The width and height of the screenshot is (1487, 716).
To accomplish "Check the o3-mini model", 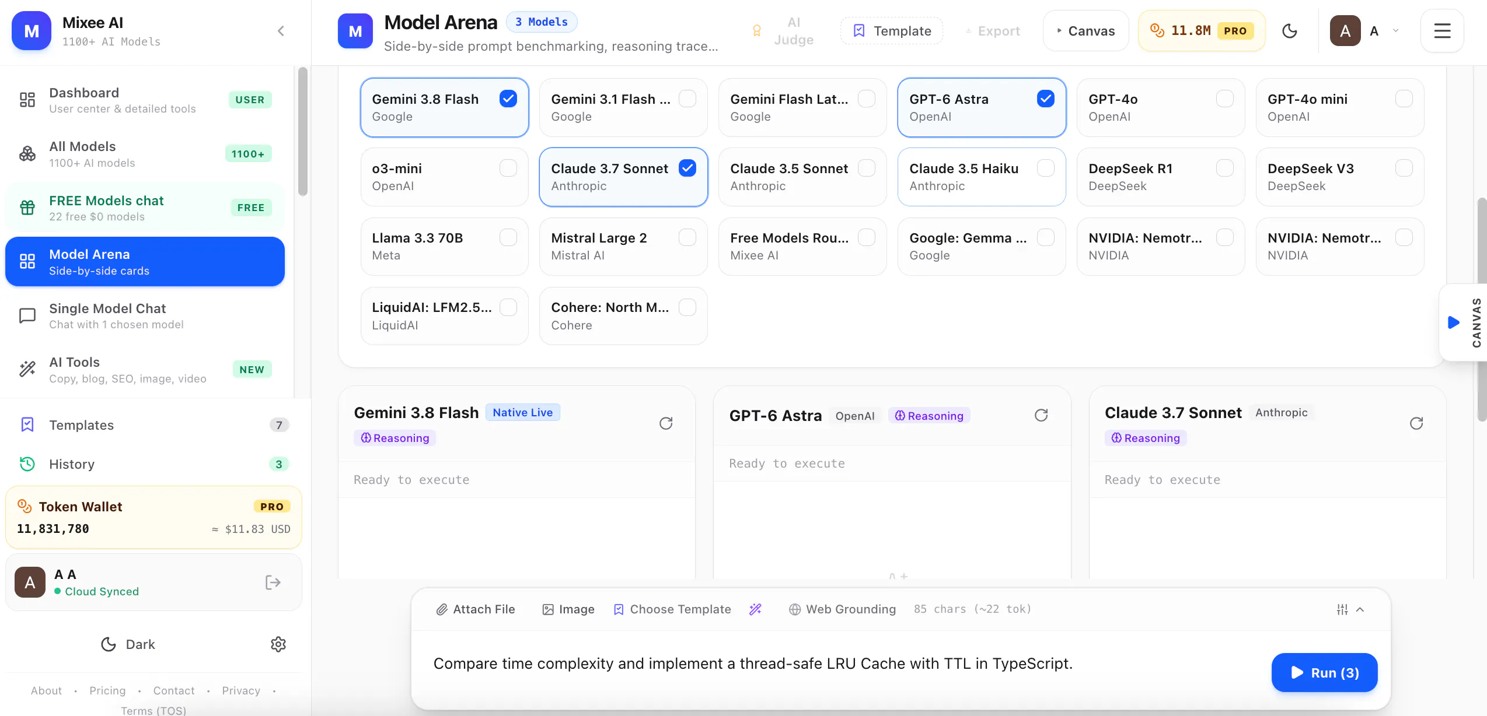I will coord(508,168).
